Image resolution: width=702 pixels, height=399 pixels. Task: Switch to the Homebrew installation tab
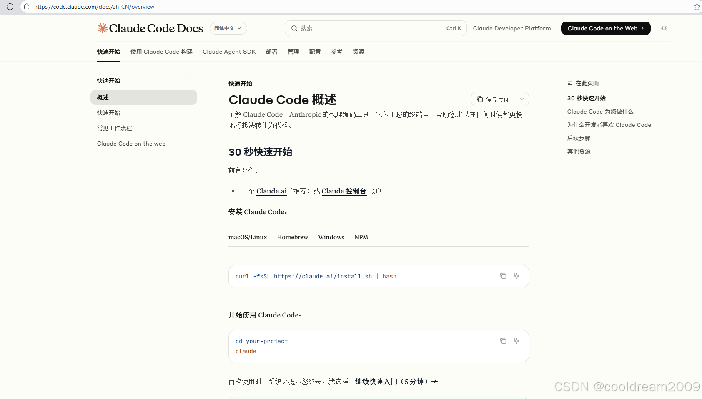[x=292, y=237]
